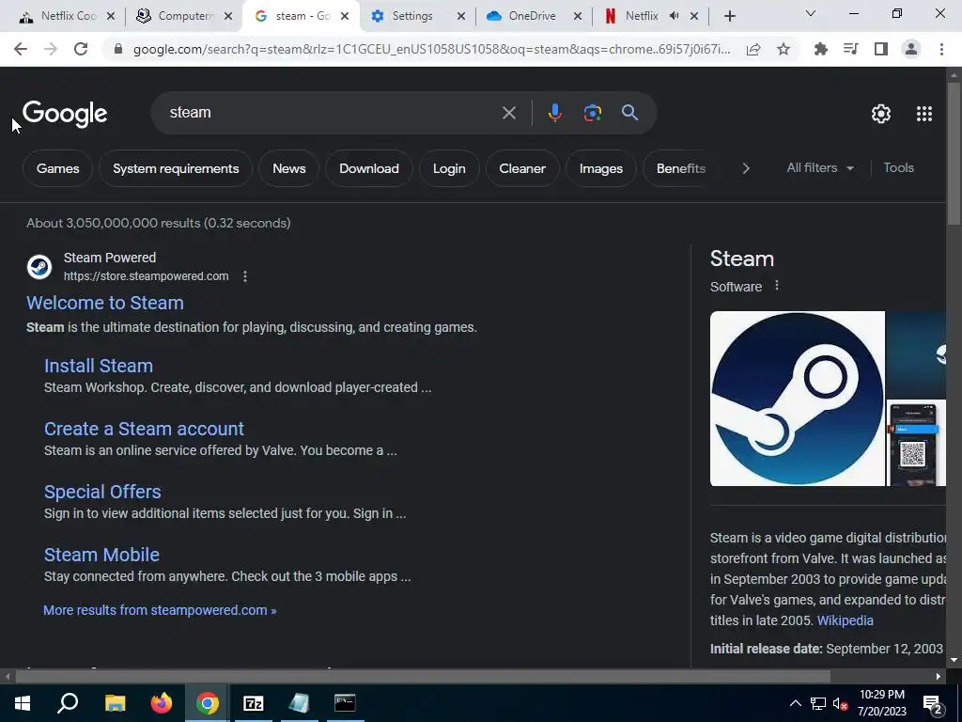Open the Google apps grid
The height and width of the screenshot is (722, 962).
924,114
